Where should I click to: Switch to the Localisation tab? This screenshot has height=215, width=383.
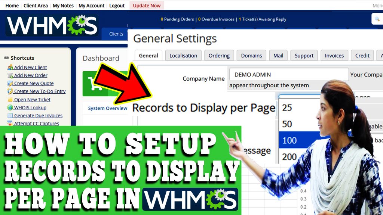pyautogui.click(x=183, y=55)
